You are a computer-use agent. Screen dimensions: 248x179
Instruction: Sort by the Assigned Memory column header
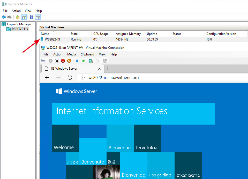130,34
